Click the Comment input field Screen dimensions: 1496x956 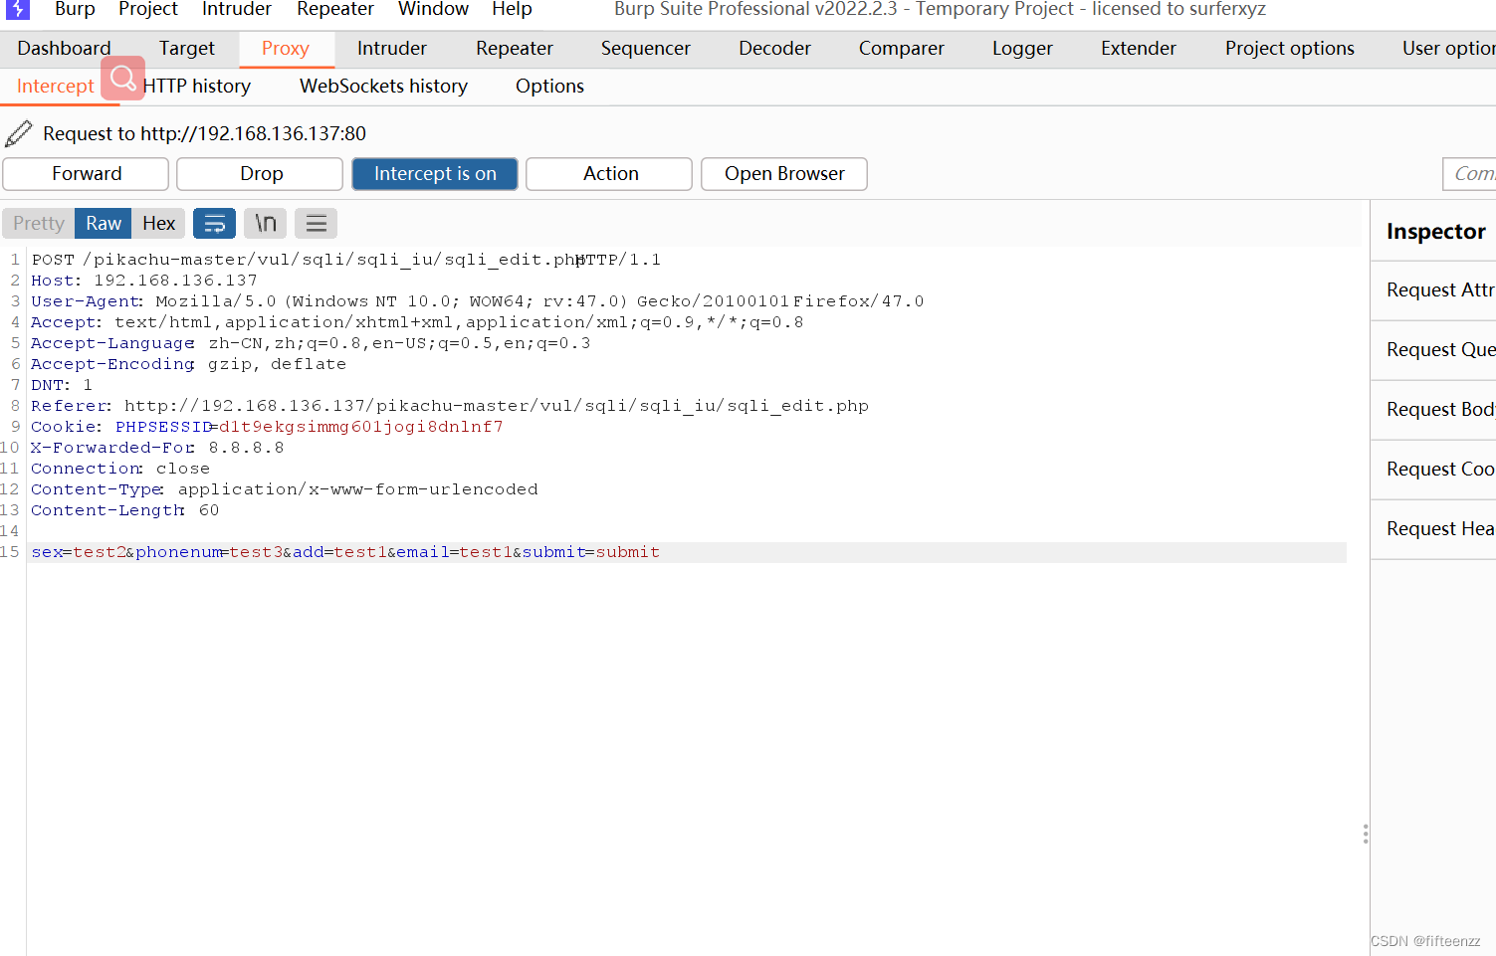pos(1470,174)
